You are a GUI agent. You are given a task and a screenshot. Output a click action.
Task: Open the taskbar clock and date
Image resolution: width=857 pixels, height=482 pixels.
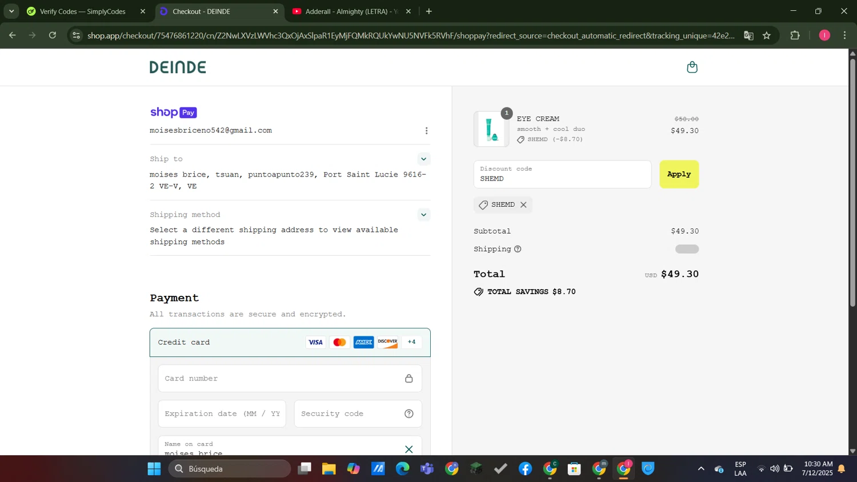[817, 469]
